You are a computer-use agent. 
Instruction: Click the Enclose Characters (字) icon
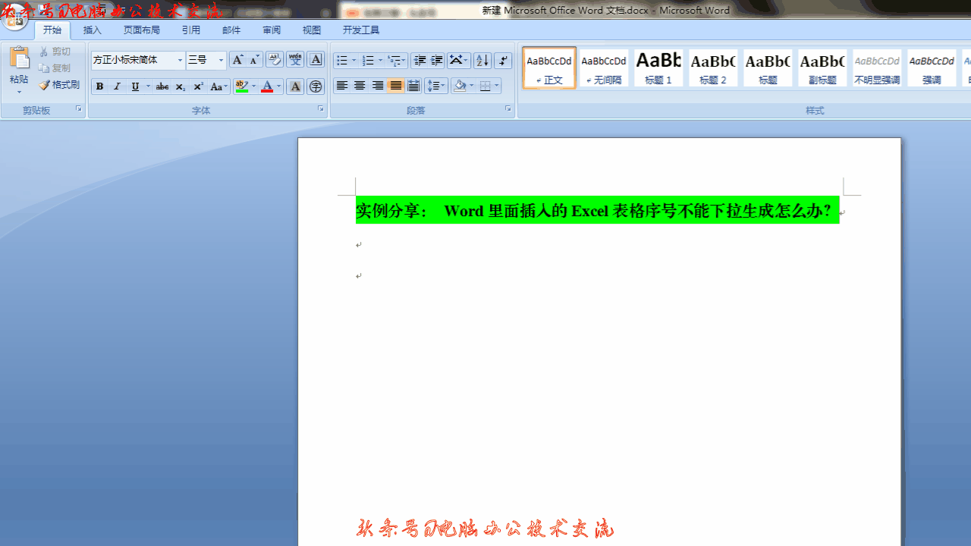click(316, 86)
